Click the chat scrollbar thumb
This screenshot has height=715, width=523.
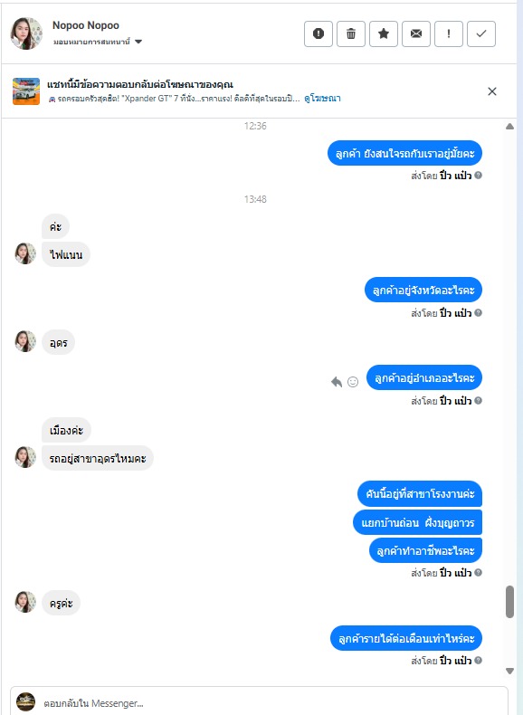(x=509, y=602)
